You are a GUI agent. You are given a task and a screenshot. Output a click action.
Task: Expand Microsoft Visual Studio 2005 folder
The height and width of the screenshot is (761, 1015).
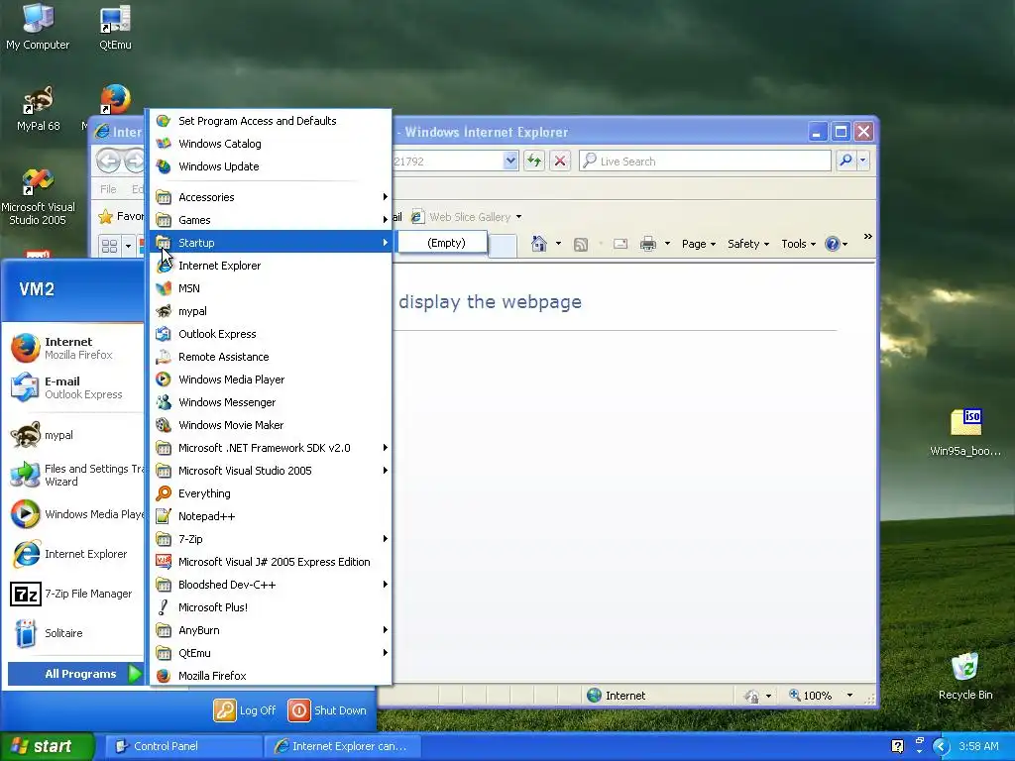271,471
